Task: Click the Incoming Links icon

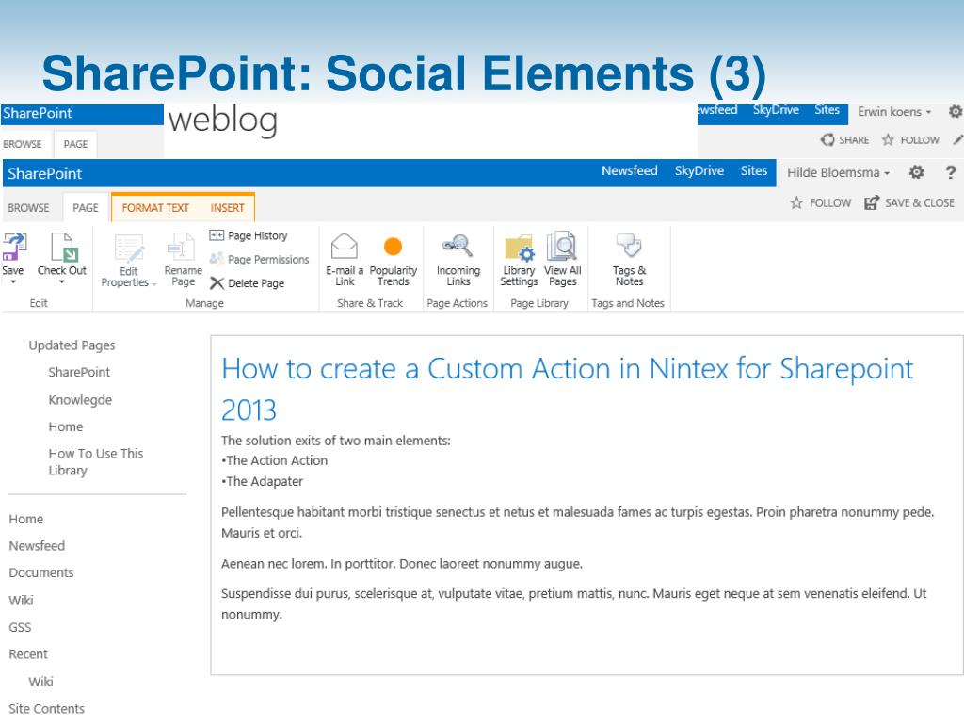Action: [458, 247]
